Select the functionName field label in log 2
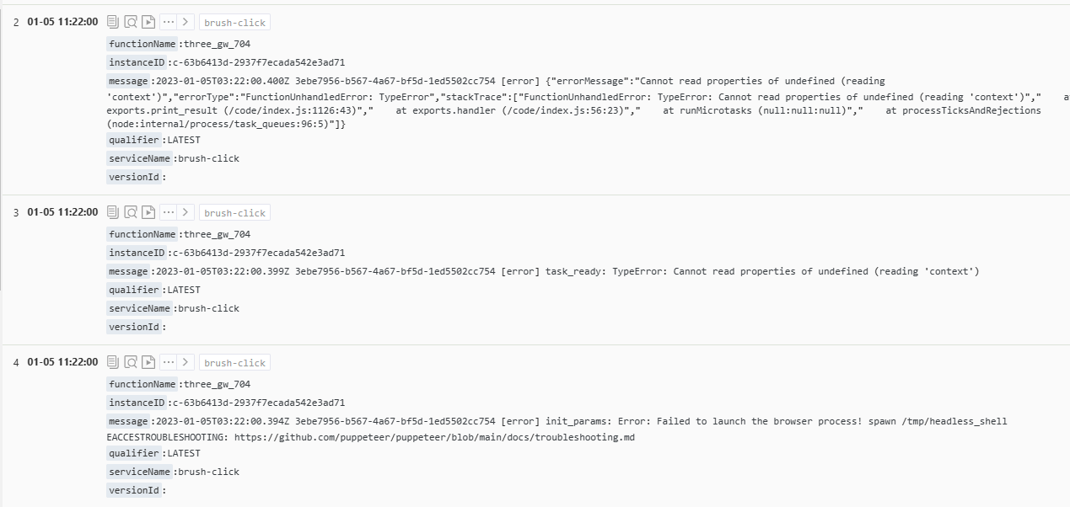This screenshot has height=507, width=1070. pyautogui.click(x=142, y=44)
